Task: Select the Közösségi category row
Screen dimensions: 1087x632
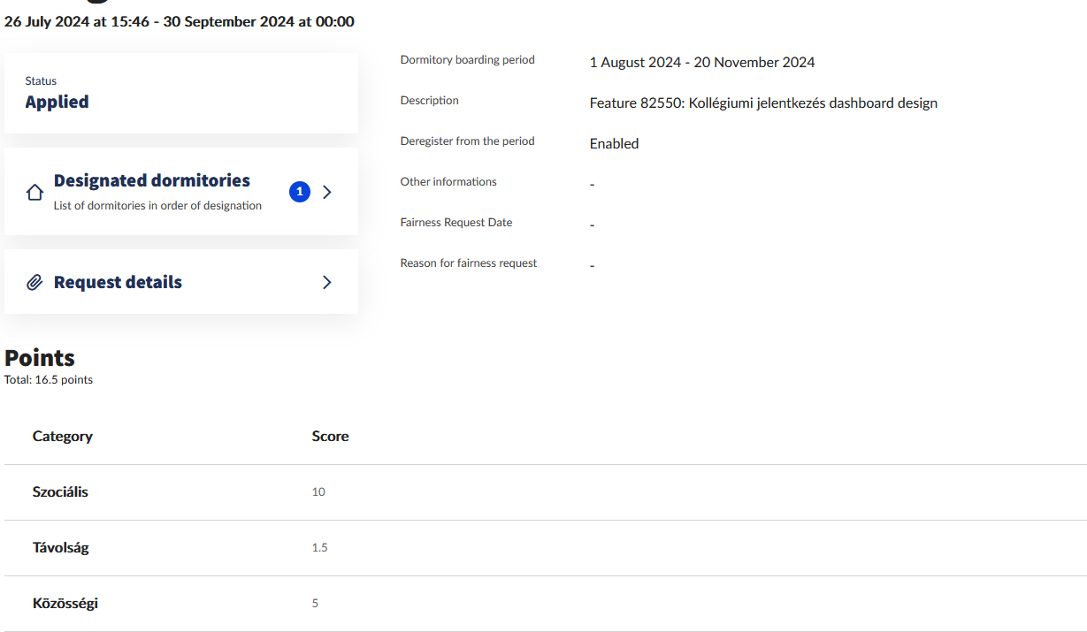Action: 65,603
